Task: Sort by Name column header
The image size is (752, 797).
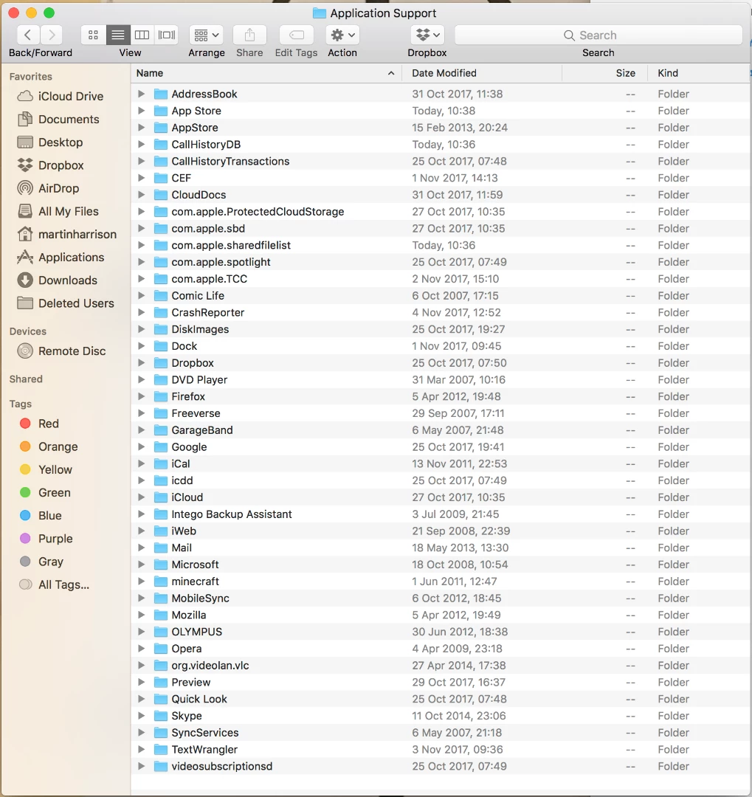Action: tap(266, 73)
